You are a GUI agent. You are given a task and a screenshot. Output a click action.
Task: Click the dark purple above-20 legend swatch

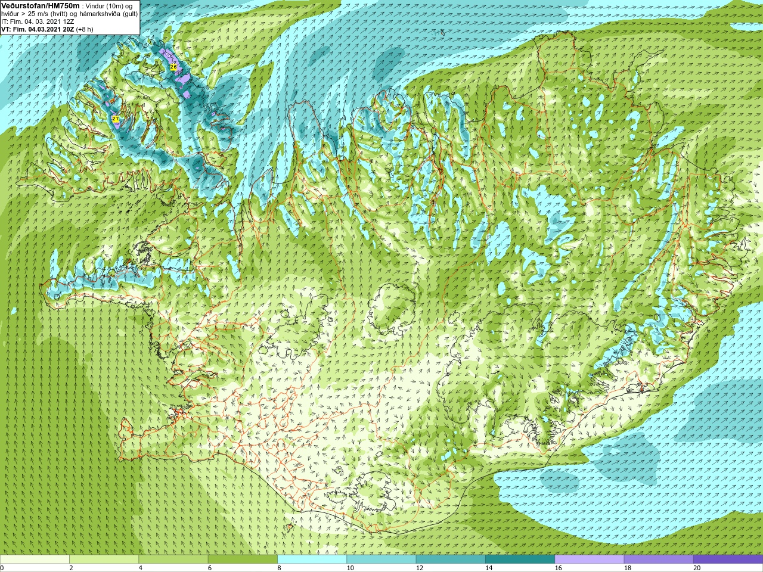click(728, 559)
